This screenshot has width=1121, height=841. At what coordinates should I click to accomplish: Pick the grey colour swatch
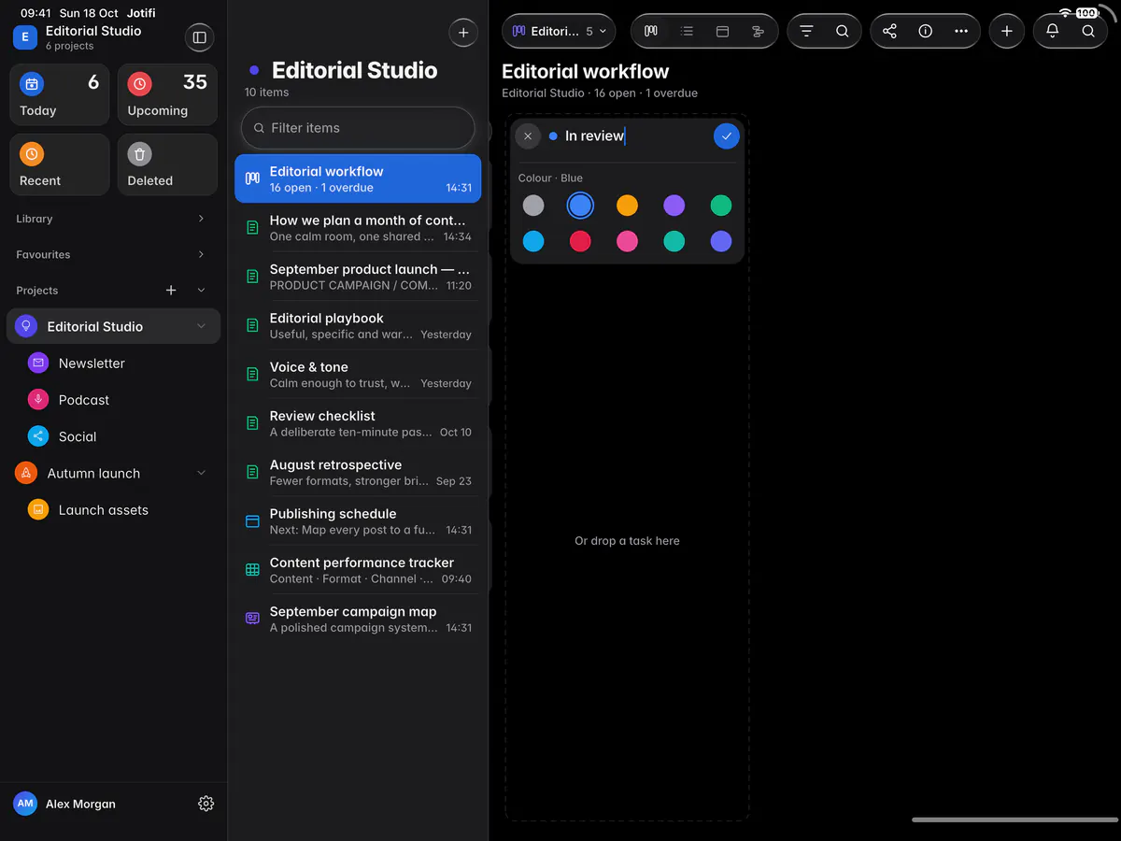tap(533, 206)
